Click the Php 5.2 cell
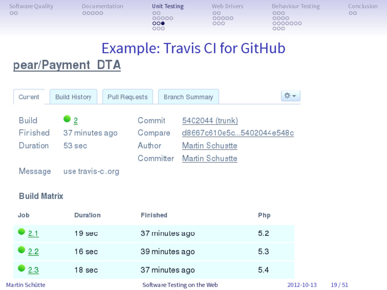The image size is (387, 290). [x=263, y=233]
